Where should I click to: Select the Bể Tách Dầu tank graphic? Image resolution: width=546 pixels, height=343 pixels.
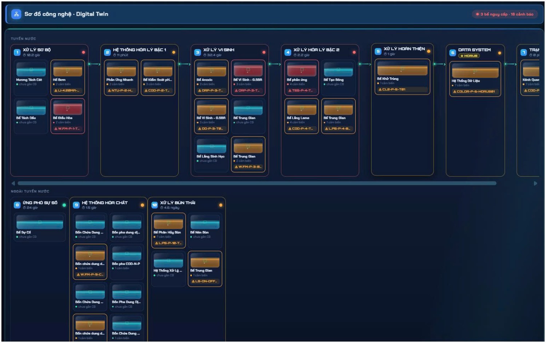[x=31, y=108]
